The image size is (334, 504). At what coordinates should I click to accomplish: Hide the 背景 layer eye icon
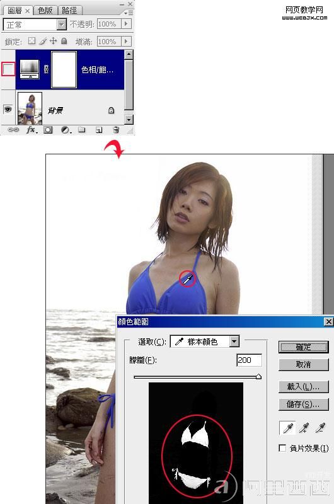point(8,109)
